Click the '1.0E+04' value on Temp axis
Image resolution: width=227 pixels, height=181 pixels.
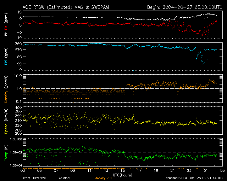tap(16, 165)
